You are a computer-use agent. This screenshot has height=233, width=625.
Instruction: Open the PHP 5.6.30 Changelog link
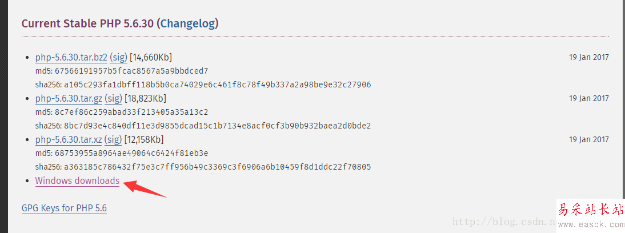[188, 24]
